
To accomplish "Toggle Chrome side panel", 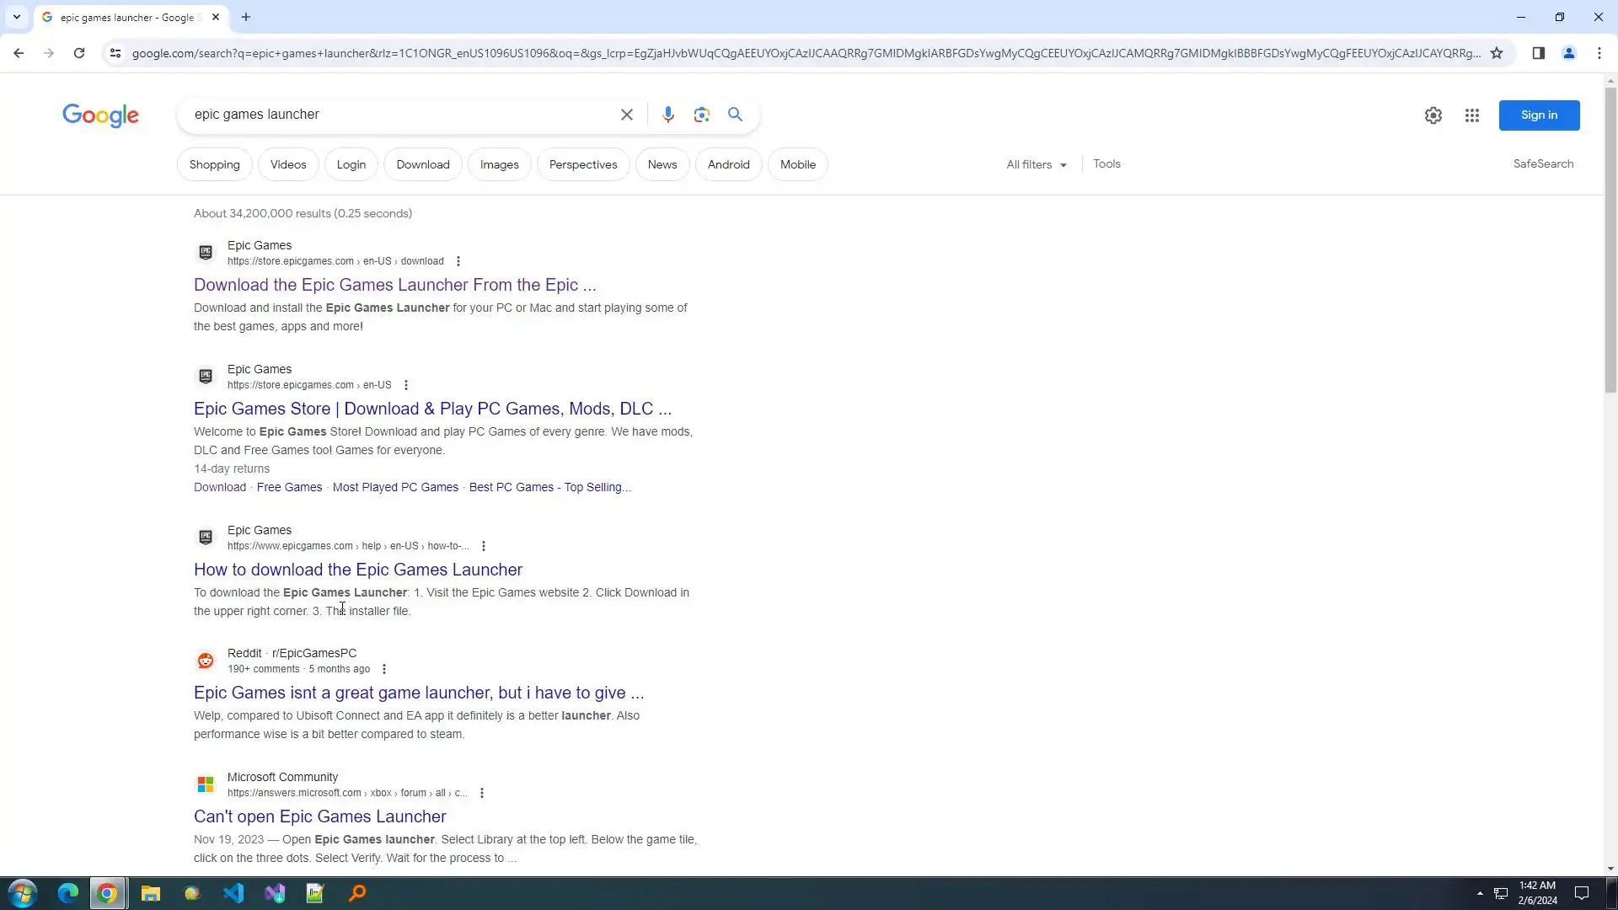I will click(x=1538, y=53).
